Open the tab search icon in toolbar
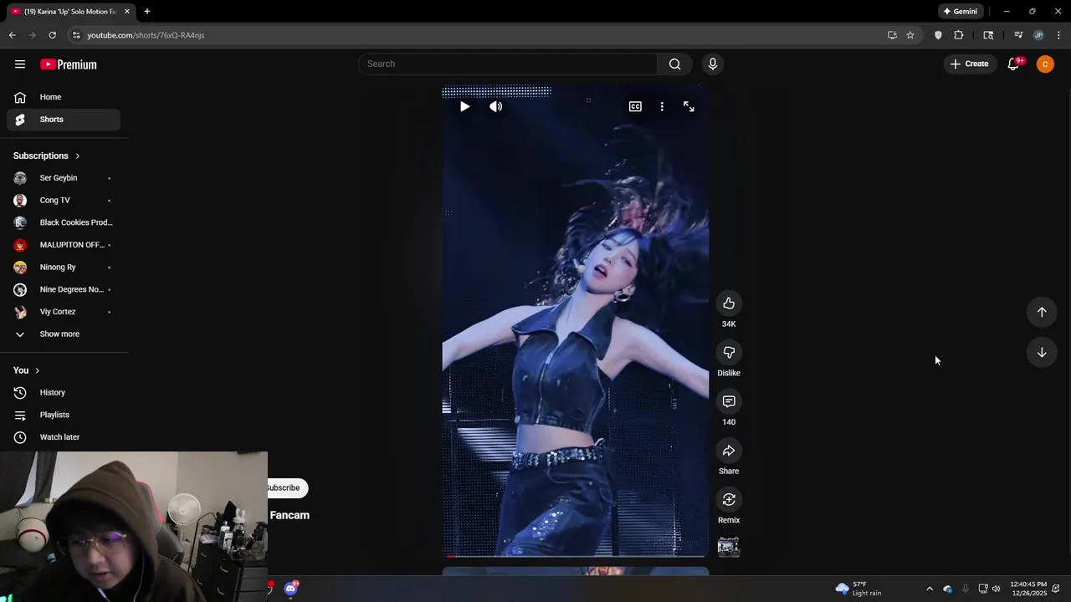 [988, 35]
